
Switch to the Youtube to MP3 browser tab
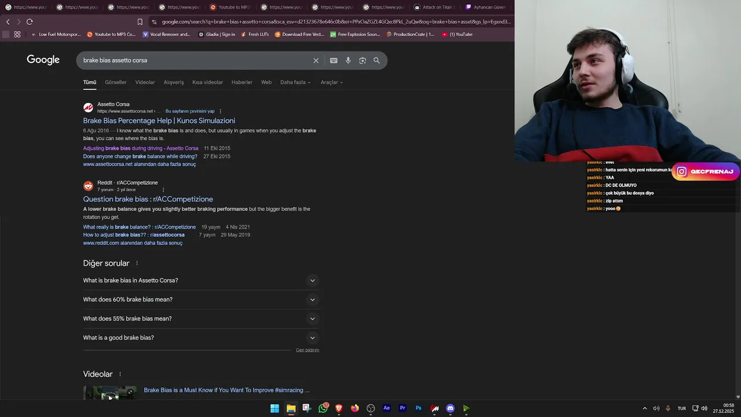point(230,7)
